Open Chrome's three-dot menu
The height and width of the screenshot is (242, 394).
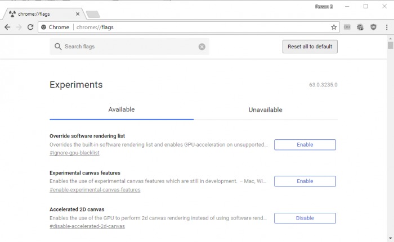387,27
